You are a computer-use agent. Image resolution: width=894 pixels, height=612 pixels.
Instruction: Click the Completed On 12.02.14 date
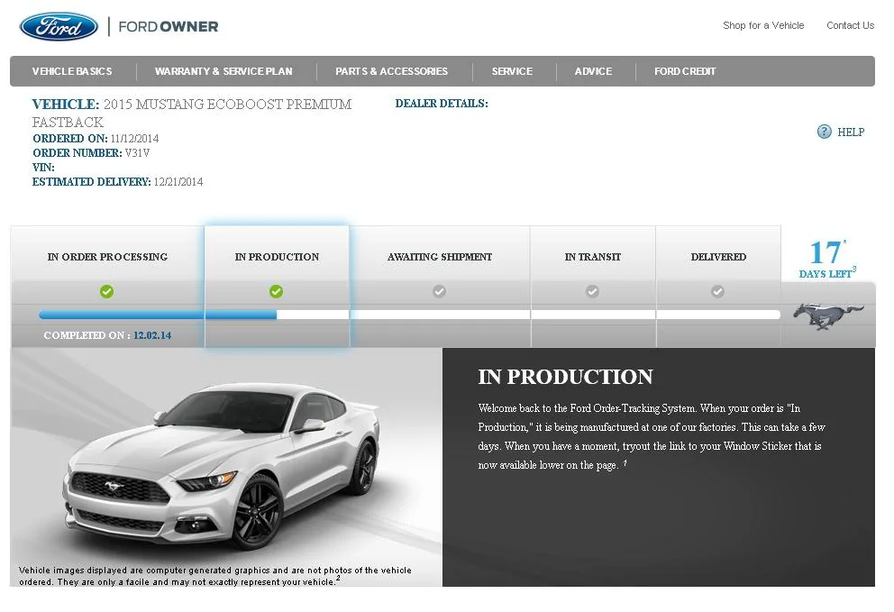107,335
